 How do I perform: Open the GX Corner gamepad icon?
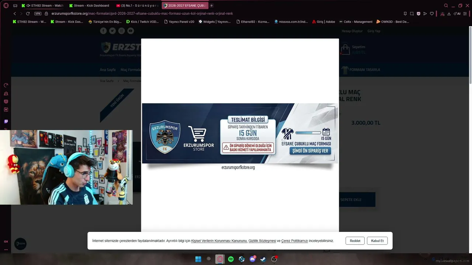(x=15, y=6)
